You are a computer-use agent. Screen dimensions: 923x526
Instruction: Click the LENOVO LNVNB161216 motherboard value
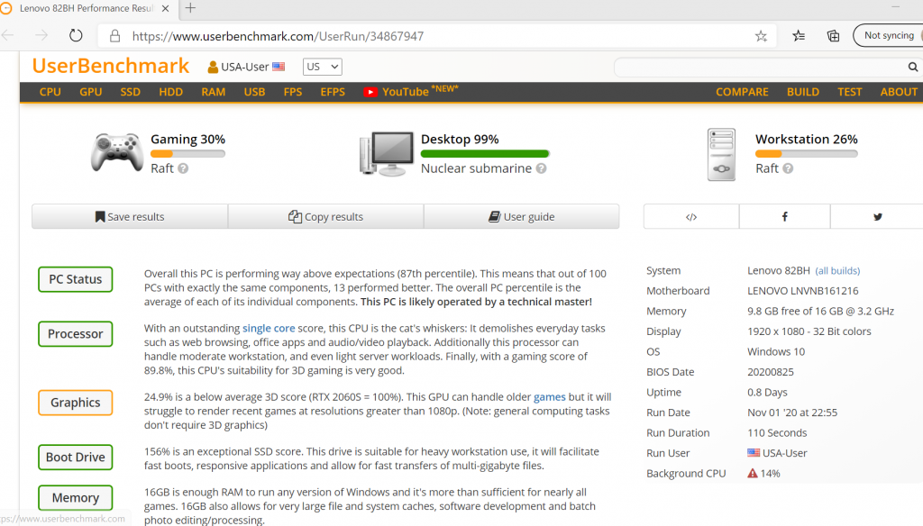point(803,291)
